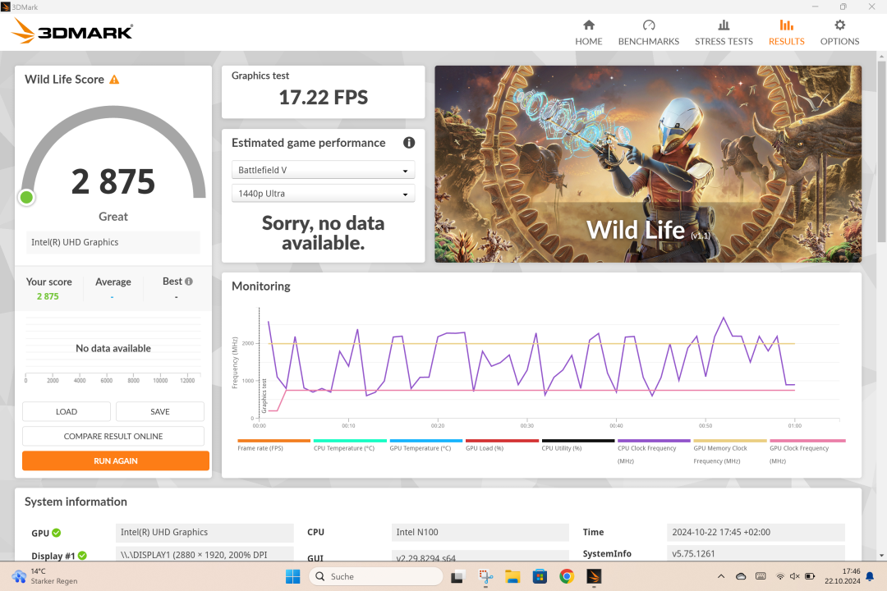The width and height of the screenshot is (887, 591).
Task: Open the BENCHMARKS tab
Action: click(x=648, y=32)
